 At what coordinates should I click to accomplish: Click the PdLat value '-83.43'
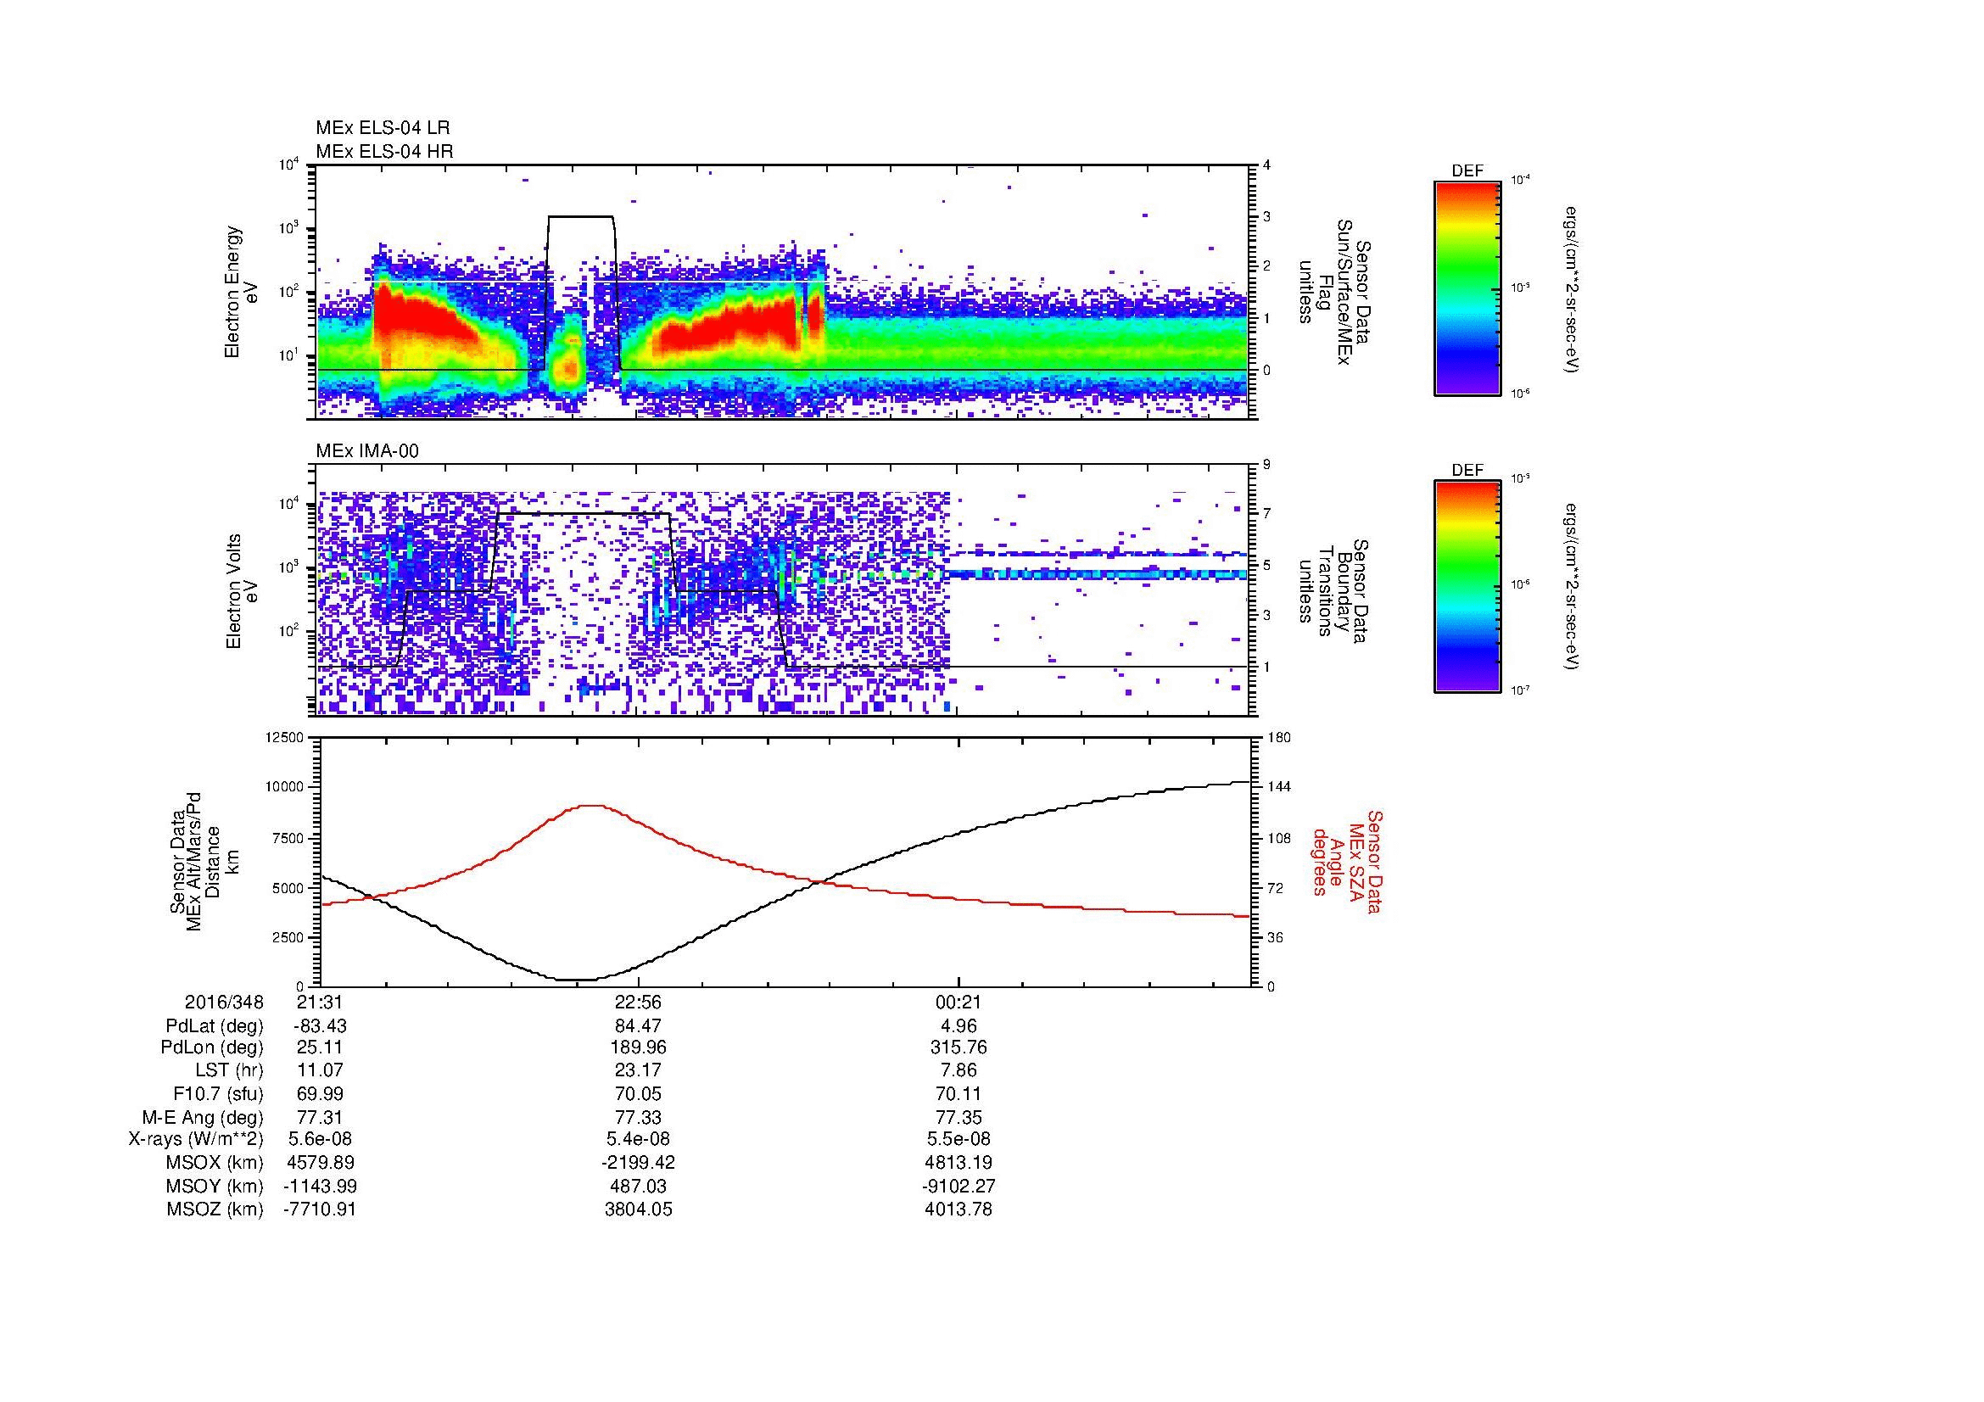point(320,1026)
